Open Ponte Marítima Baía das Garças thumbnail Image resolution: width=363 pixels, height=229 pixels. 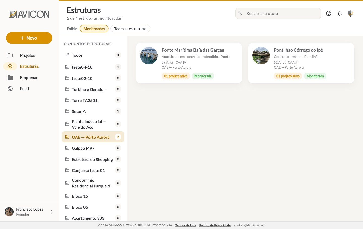[149, 56]
